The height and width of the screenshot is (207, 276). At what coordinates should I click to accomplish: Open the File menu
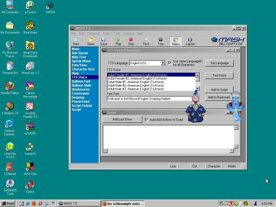[x=74, y=33]
